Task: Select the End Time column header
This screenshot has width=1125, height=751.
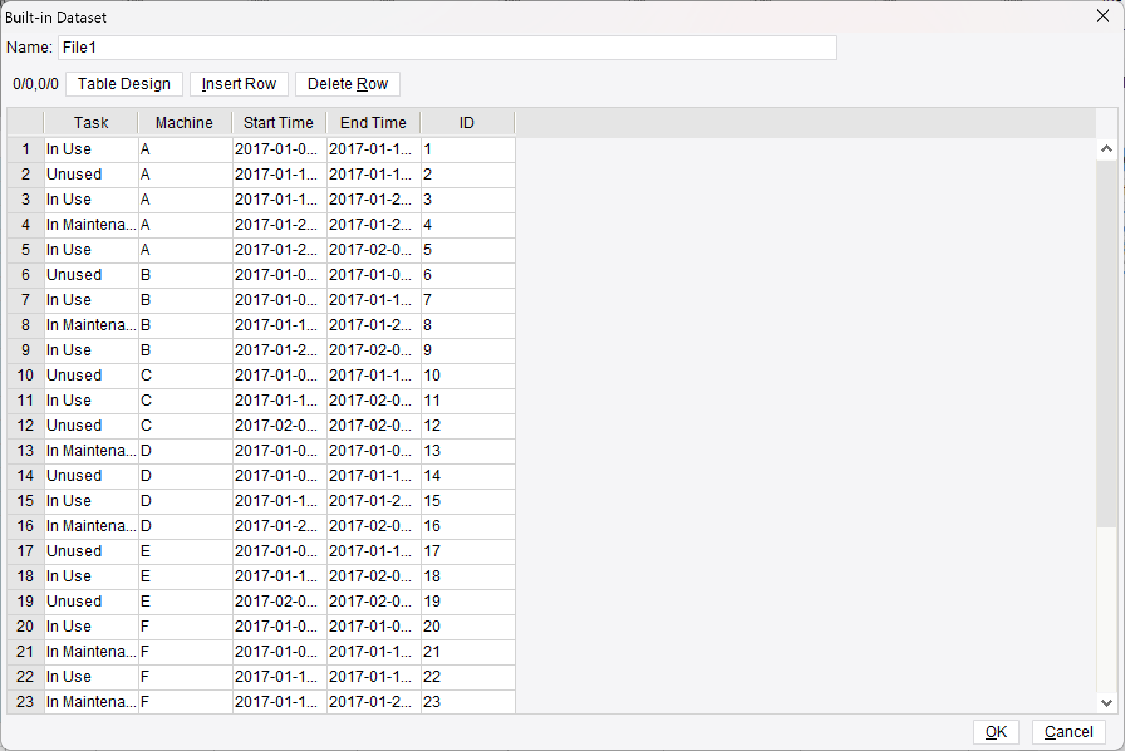Action: pyautogui.click(x=372, y=122)
